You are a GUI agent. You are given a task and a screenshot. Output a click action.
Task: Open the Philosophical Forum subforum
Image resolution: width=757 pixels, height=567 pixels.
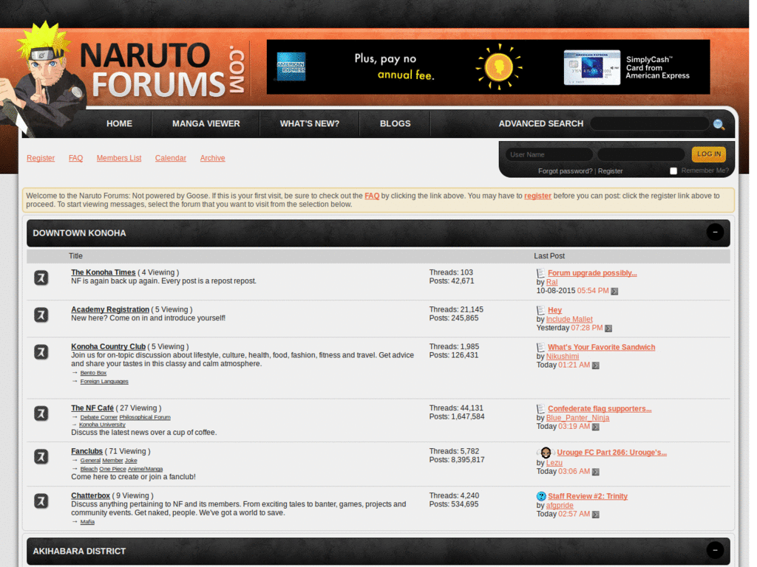click(145, 417)
